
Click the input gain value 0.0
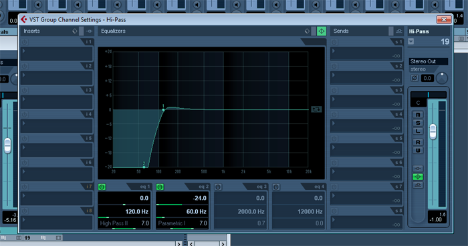[427, 78]
